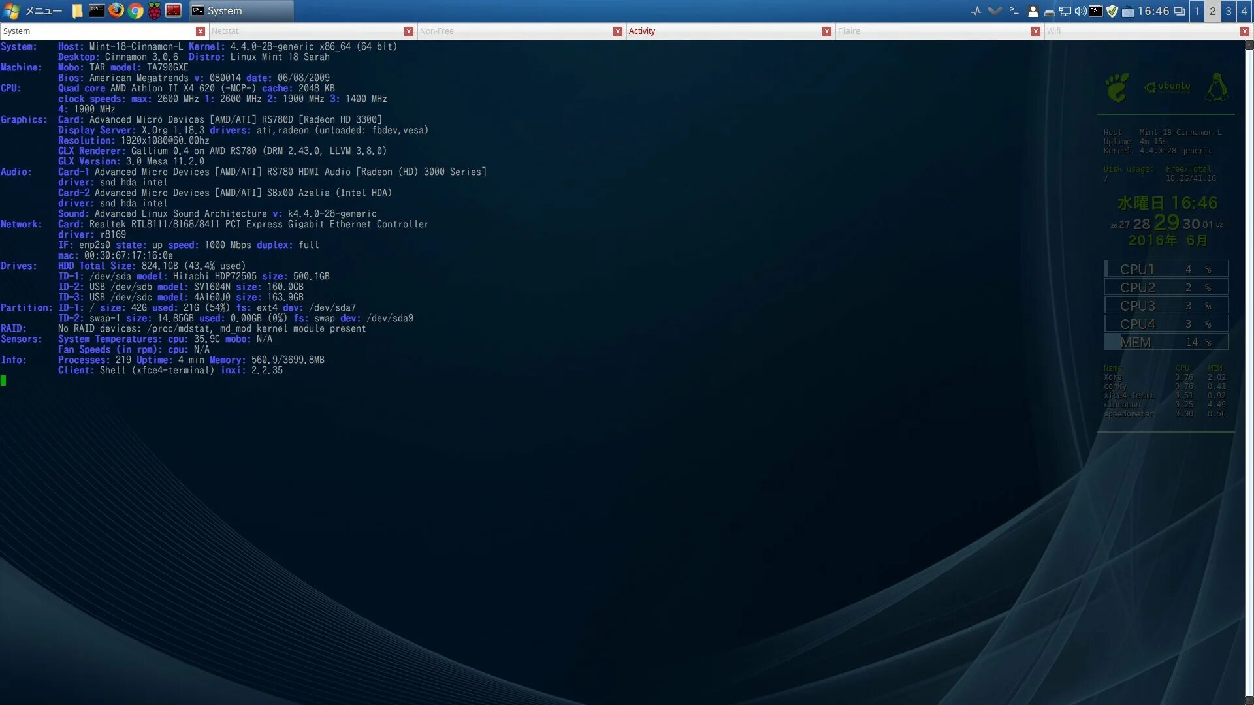Screen dimensions: 1254x705
Task: Open the yellow file manager folder icon
Action: [x=77, y=11]
